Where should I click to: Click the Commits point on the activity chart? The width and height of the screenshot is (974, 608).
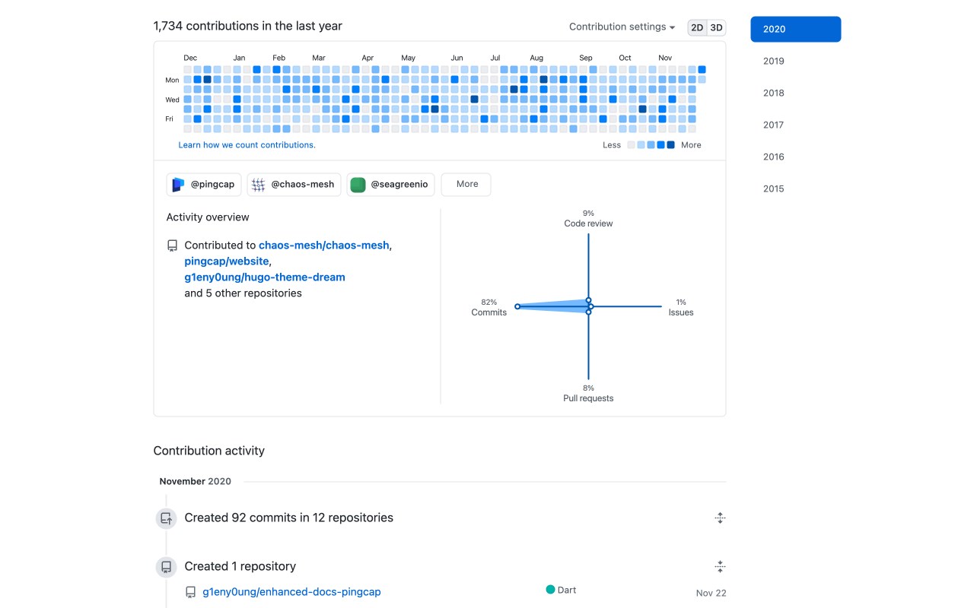coord(517,306)
